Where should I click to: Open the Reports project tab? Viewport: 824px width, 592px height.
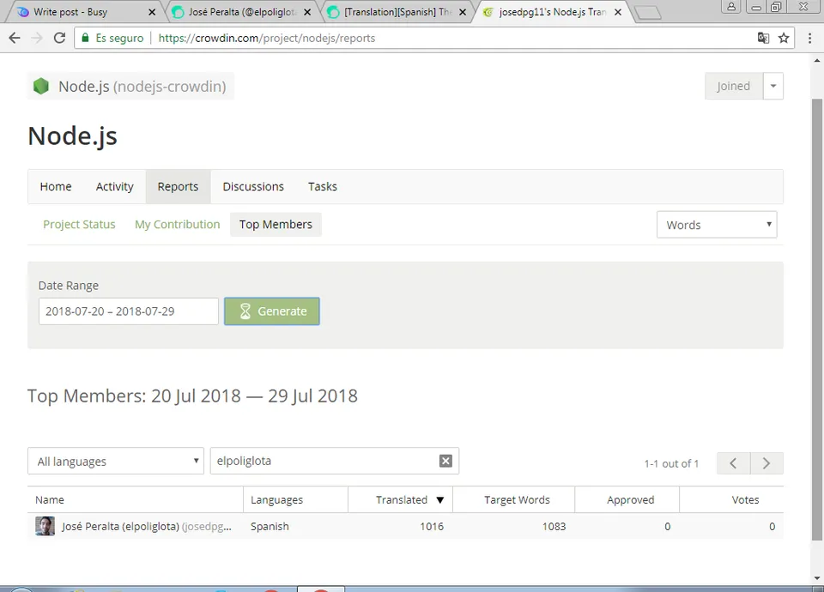(179, 186)
